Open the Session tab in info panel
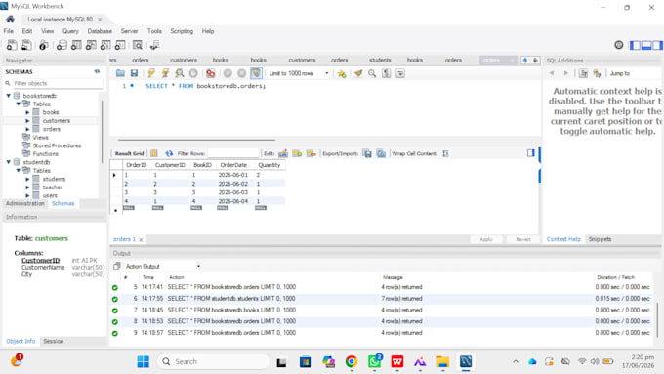The width and height of the screenshot is (664, 374). pos(54,341)
